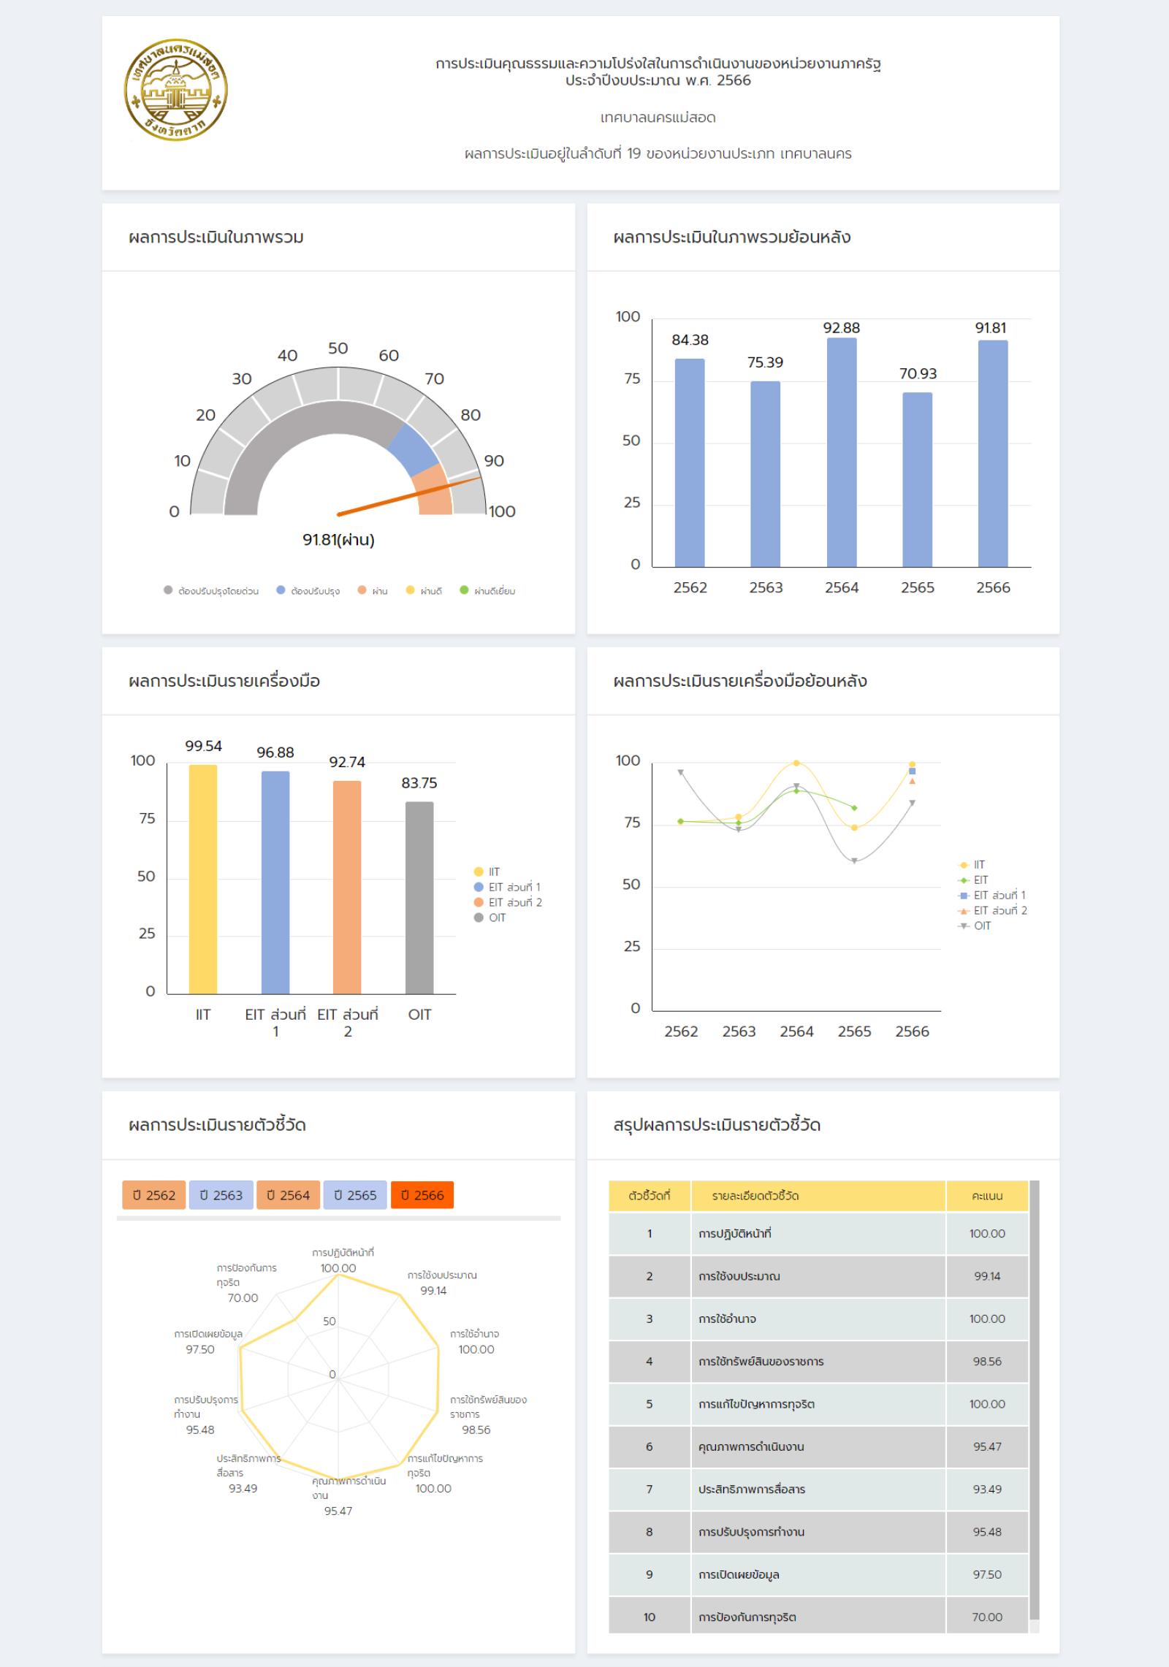Click the คะแนน column header

[x=987, y=1196]
